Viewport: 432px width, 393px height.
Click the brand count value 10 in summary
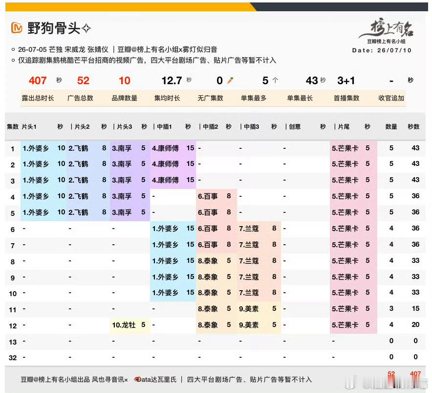coord(124,81)
